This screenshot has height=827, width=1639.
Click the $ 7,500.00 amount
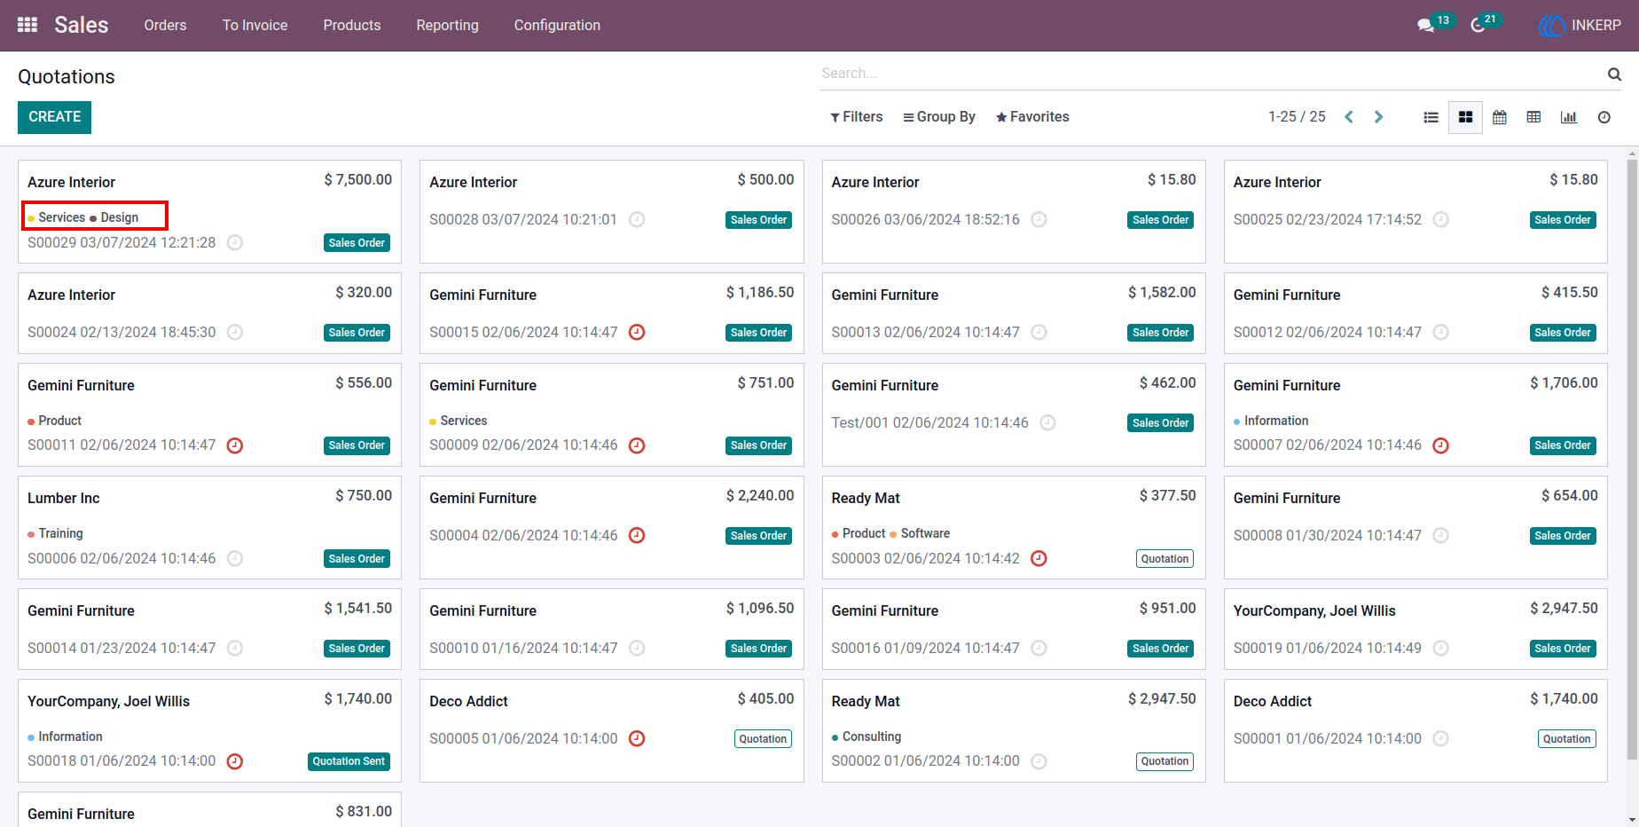(358, 179)
